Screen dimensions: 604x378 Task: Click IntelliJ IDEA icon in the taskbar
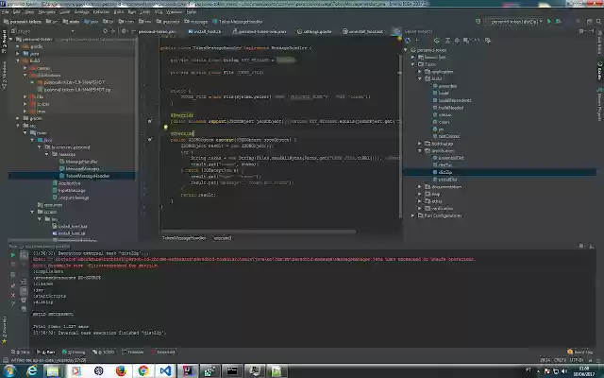[188, 371]
